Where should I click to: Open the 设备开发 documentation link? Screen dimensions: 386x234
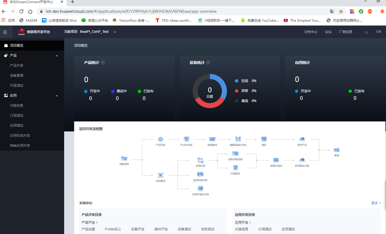point(138,229)
